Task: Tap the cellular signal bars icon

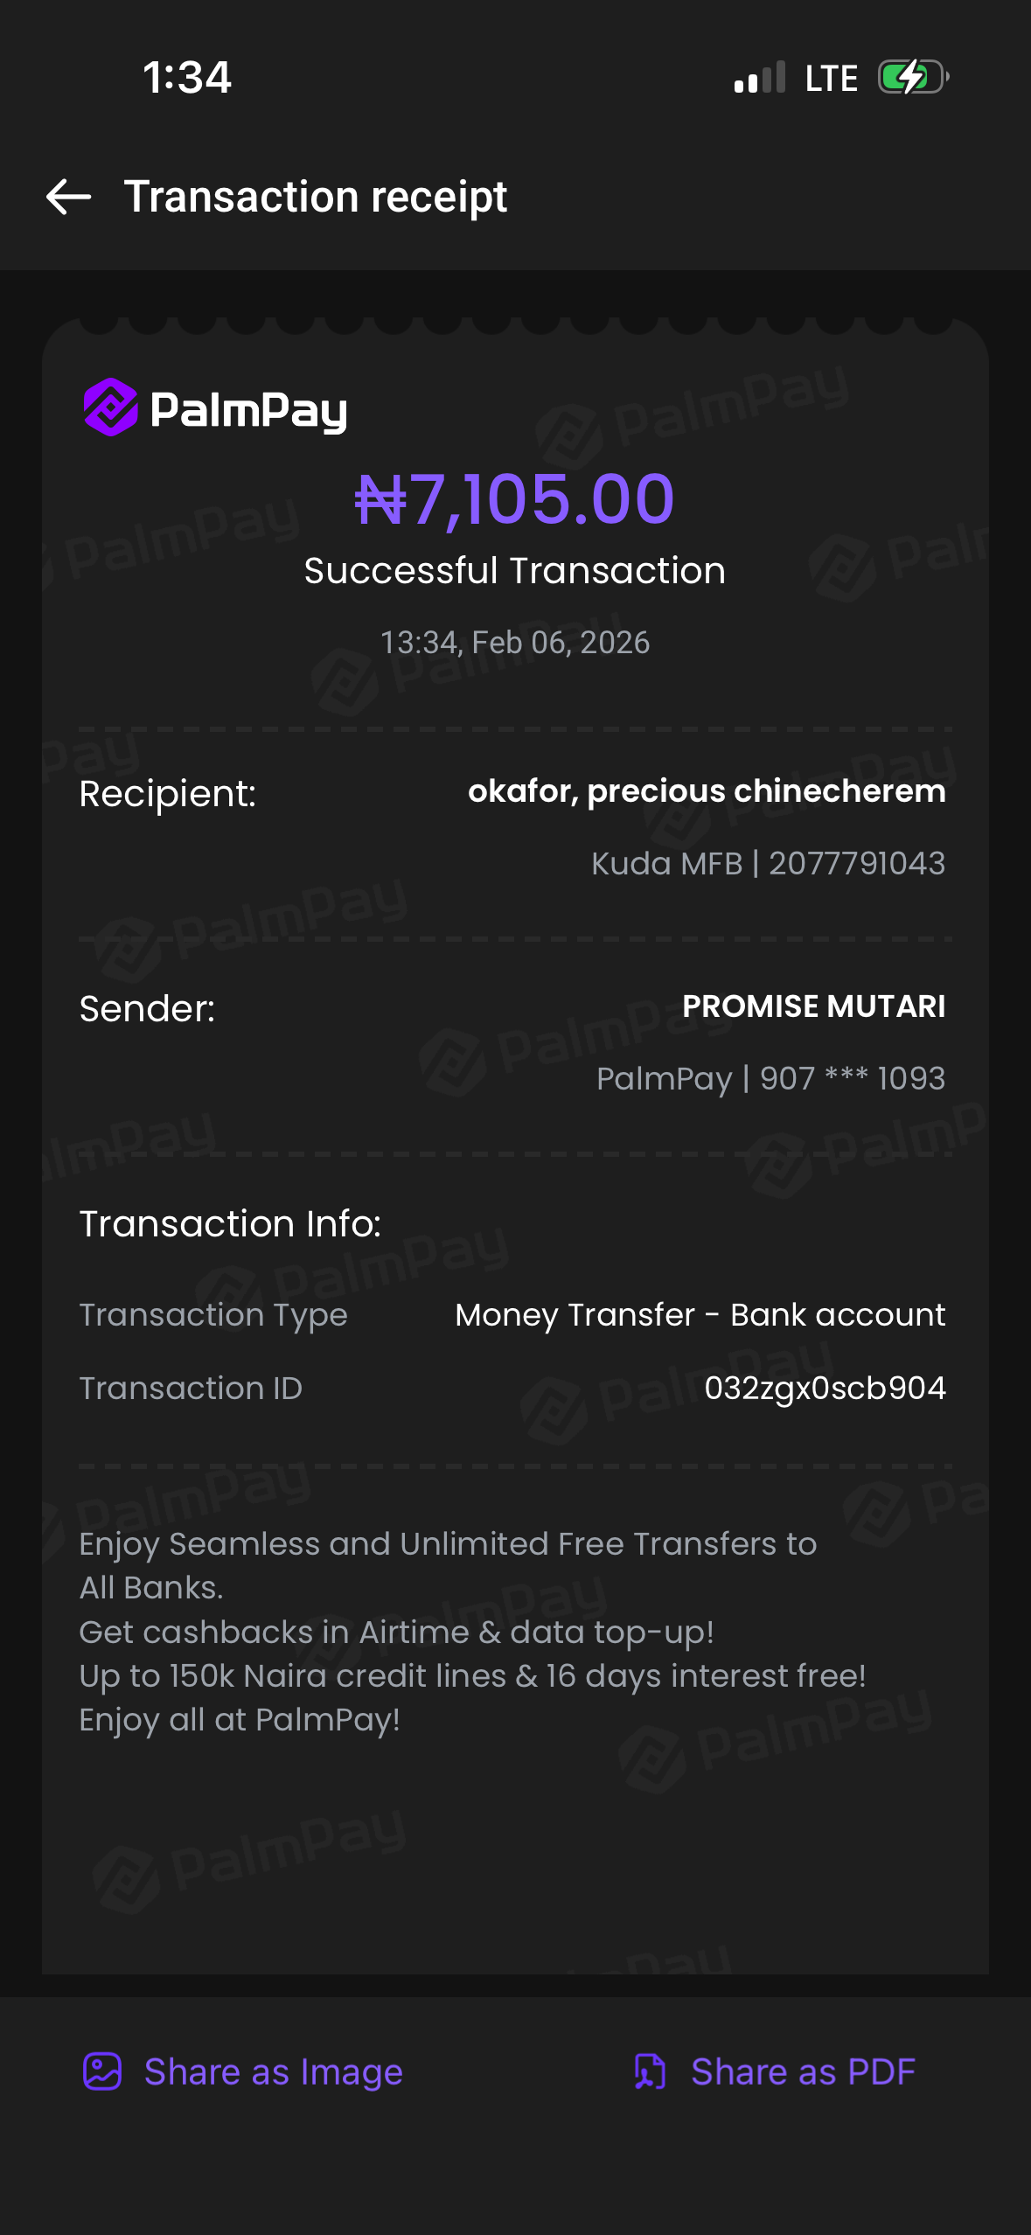Action: coord(759,78)
